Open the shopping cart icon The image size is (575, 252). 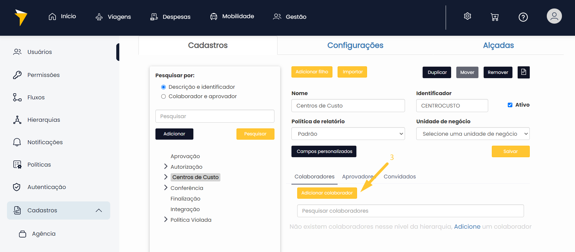(495, 17)
